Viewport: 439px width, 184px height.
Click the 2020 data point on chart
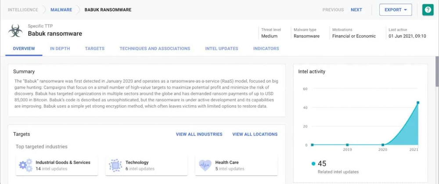coord(383,145)
